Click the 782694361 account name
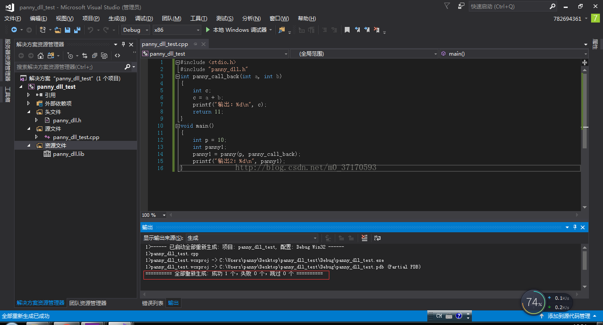 567,19
